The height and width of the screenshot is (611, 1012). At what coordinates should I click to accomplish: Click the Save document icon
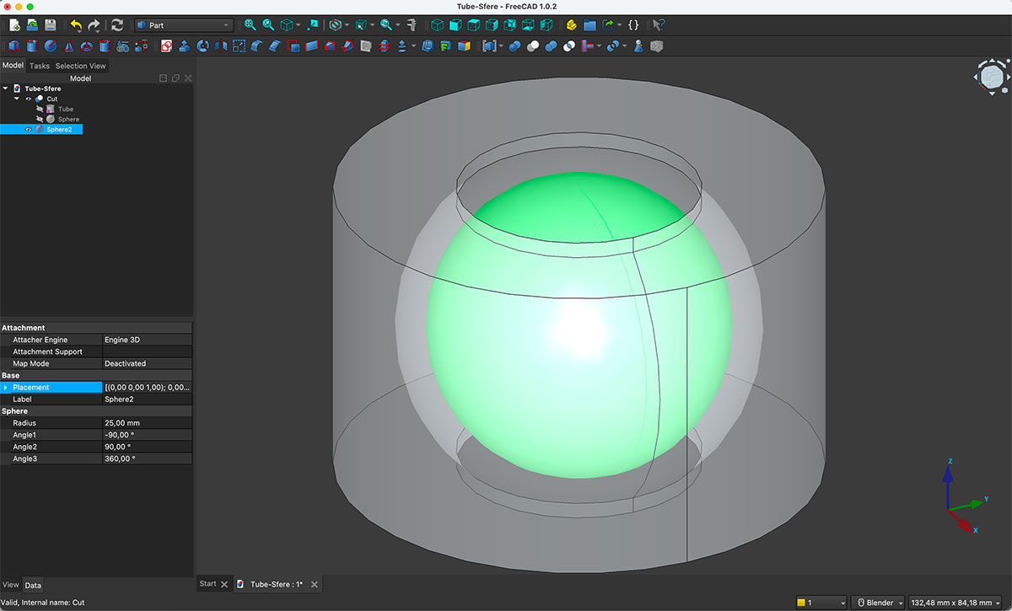click(x=50, y=24)
